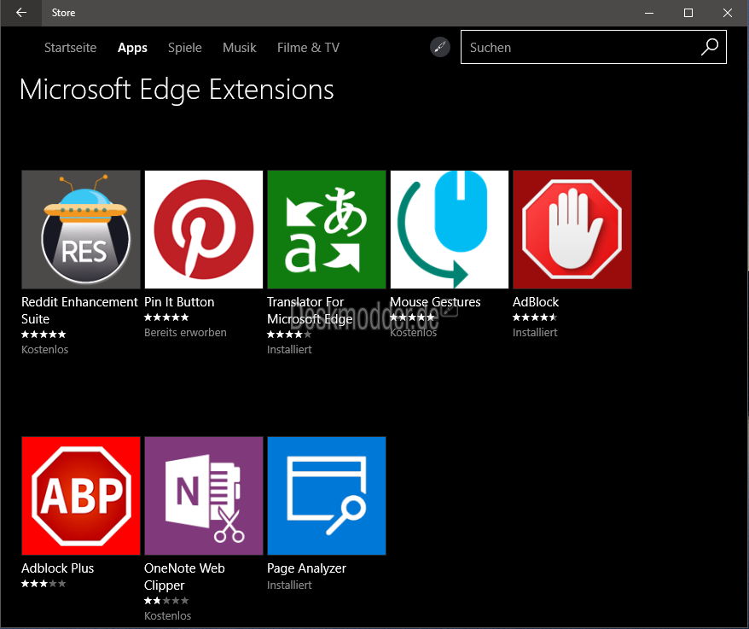Open 'Translator For Microsoft Edge' title link
The height and width of the screenshot is (629, 749).
point(310,310)
